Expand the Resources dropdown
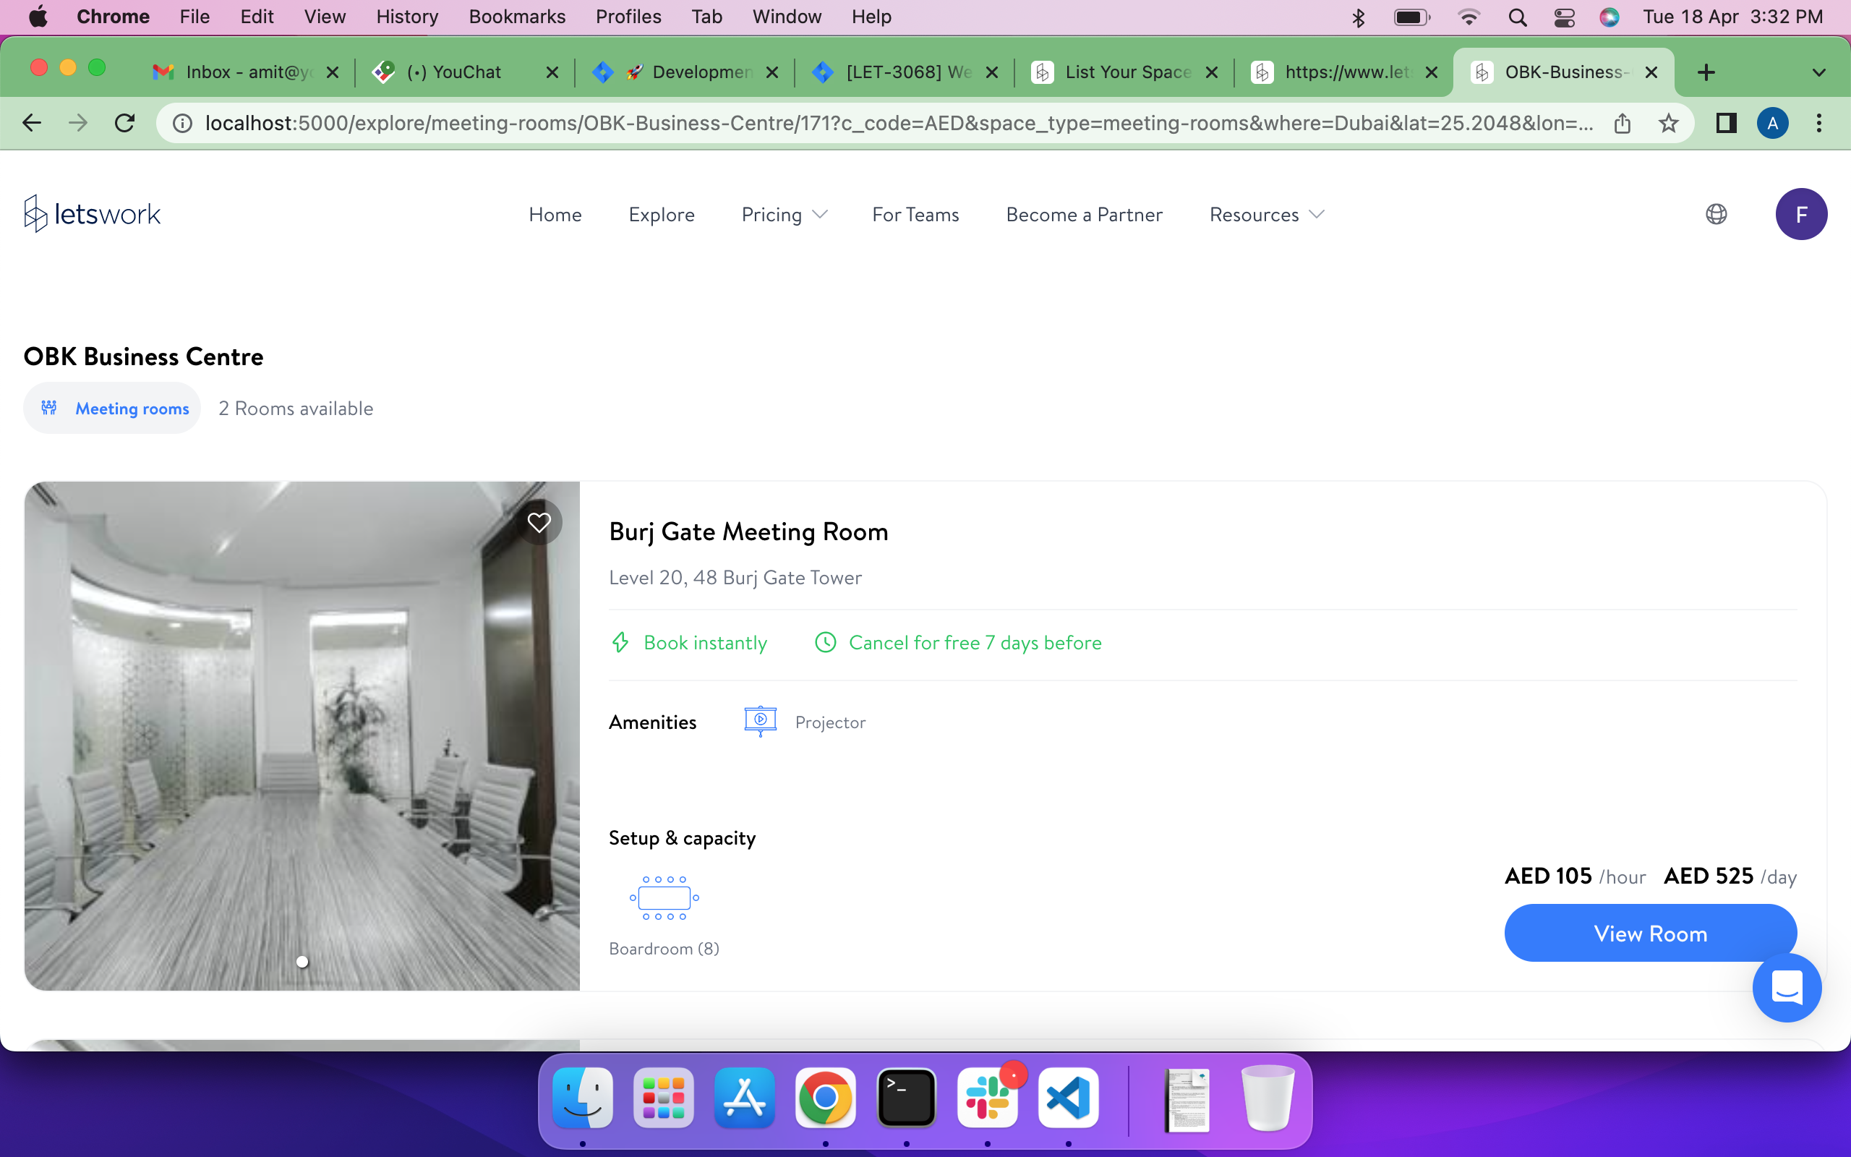This screenshot has height=1157, width=1851. click(1267, 214)
